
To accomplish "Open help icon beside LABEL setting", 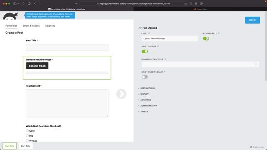I will click(x=149, y=33).
